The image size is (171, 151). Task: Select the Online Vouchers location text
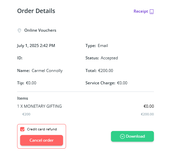pos(40,30)
